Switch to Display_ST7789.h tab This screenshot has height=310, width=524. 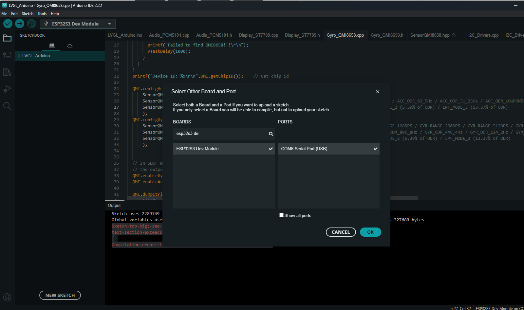(302, 35)
